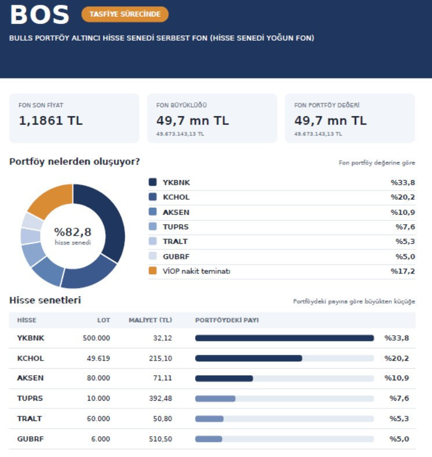
Task: Click the GUBRF legend color swatch
Action: click(x=153, y=256)
